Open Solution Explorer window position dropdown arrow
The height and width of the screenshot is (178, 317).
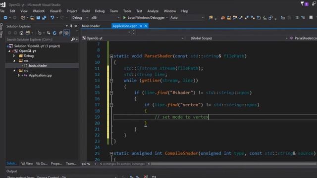(x=67, y=26)
